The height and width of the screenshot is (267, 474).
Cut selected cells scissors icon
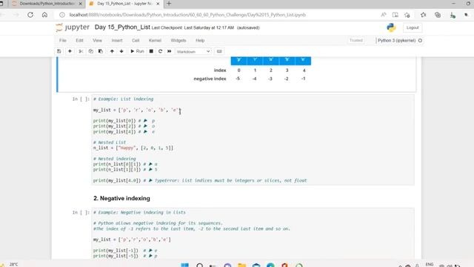point(81,51)
